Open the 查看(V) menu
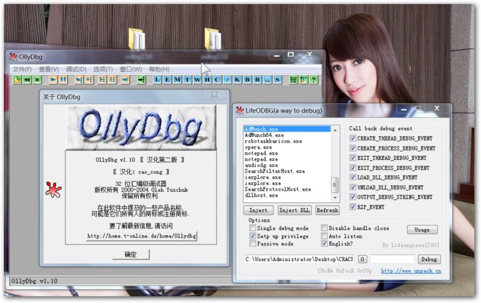Image resolution: width=481 pixels, height=303 pixels. click(49, 69)
